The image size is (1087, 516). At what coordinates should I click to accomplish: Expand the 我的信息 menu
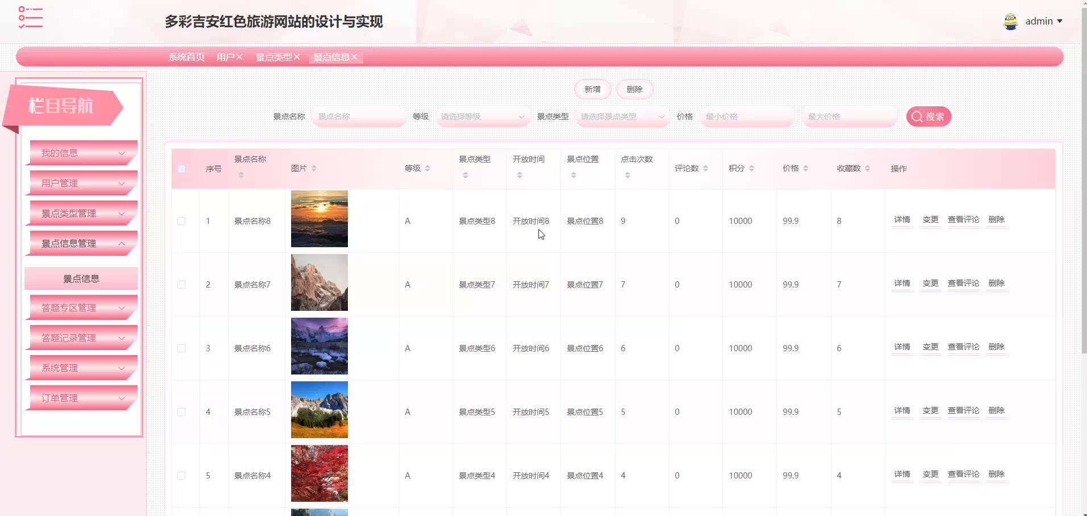[83, 153]
